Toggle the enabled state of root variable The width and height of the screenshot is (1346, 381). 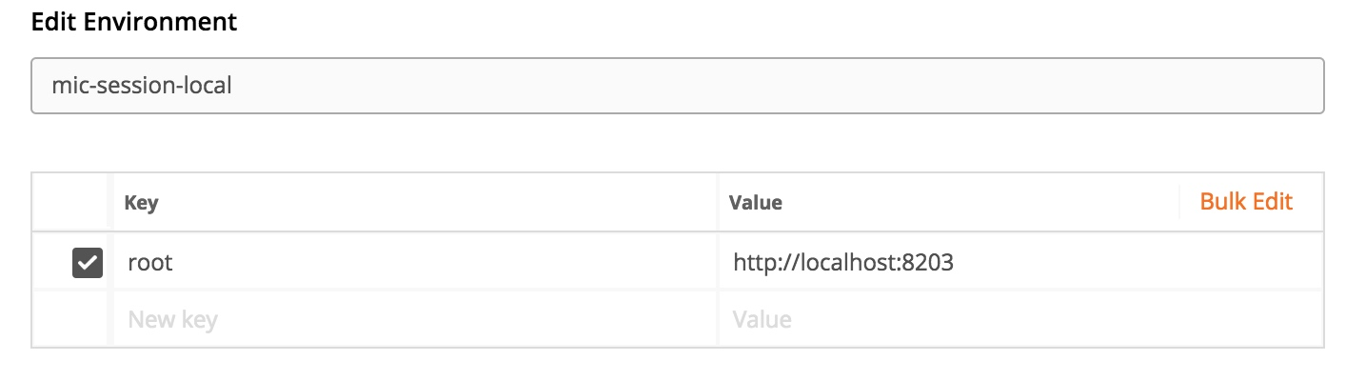click(x=88, y=262)
